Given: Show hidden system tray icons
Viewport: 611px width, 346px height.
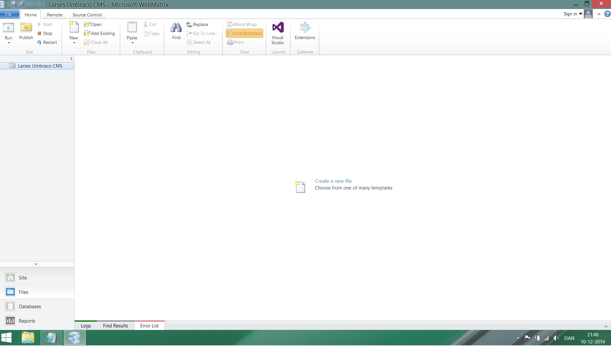Looking at the screenshot, I should click(x=518, y=338).
